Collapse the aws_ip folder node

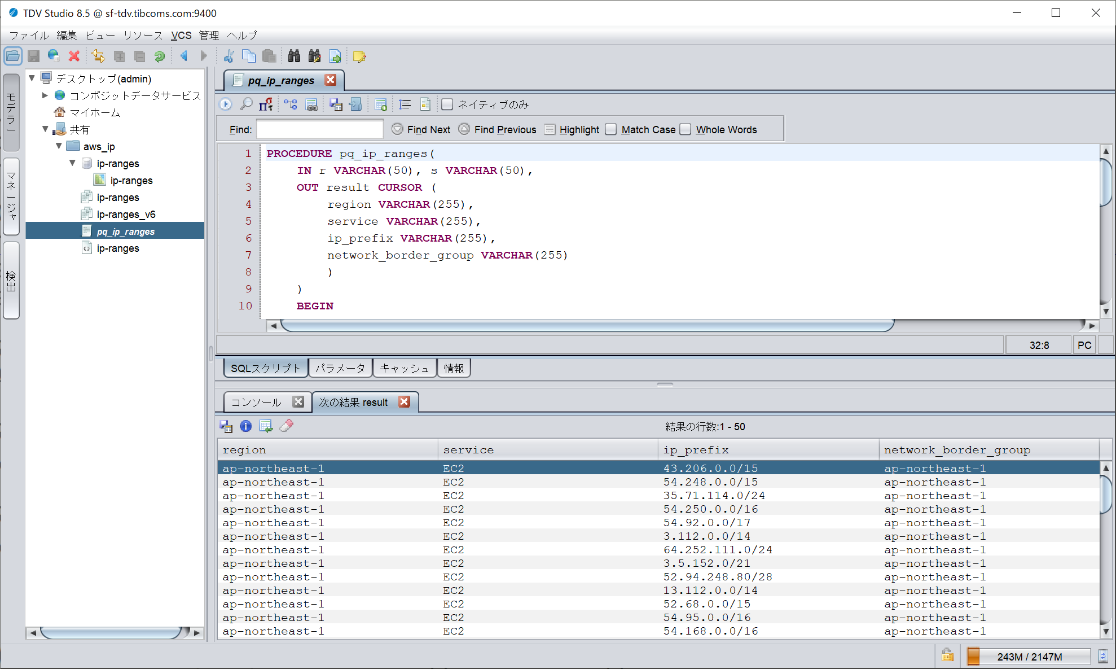[x=59, y=146]
